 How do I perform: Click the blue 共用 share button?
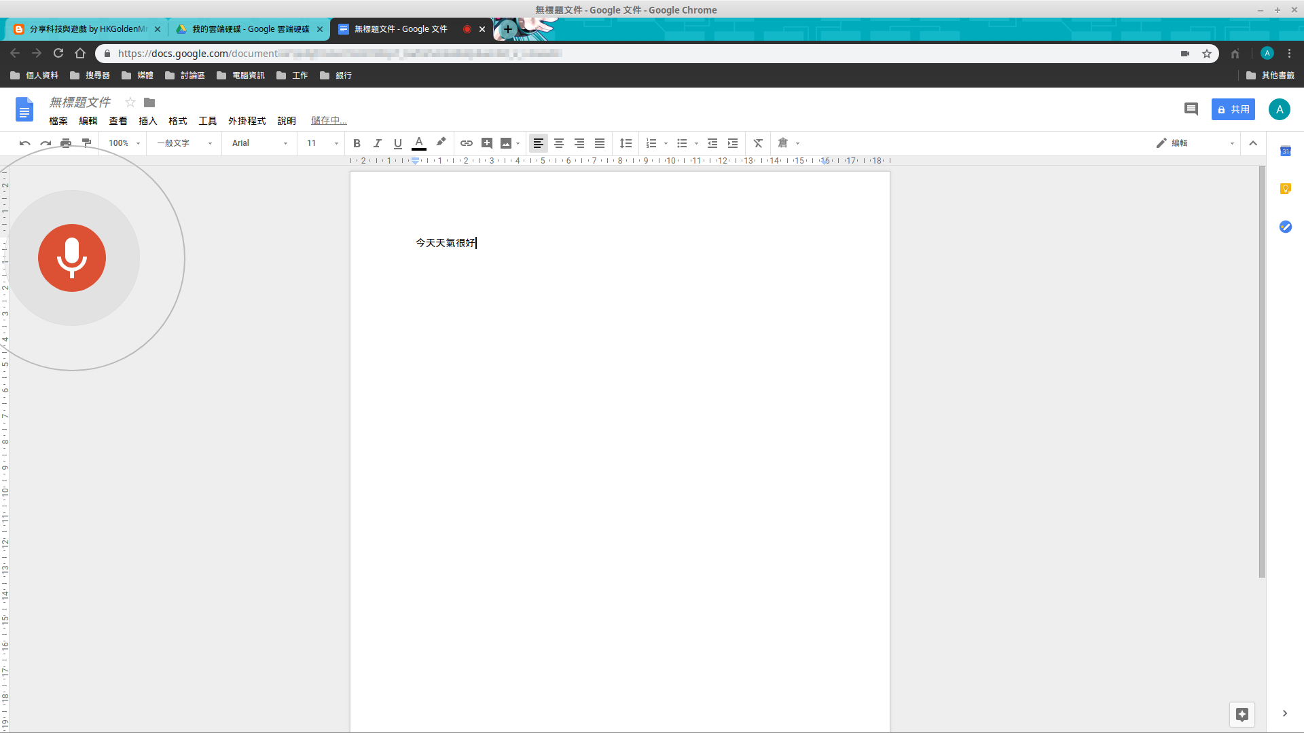[x=1233, y=109]
